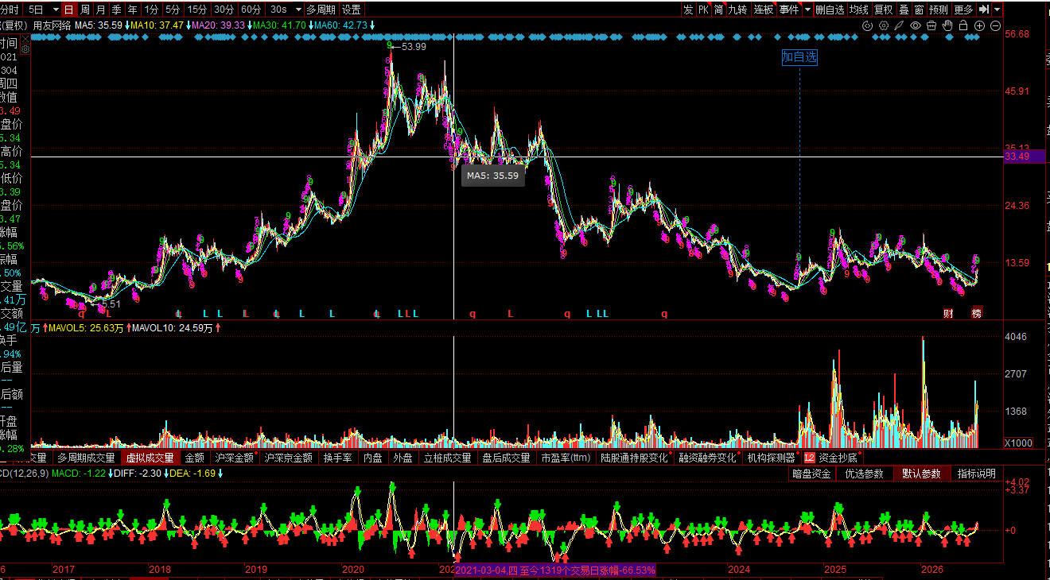Open the 沪深京金额 indicator tab
The height and width of the screenshot is (580, 1050).
coord(289,458)
